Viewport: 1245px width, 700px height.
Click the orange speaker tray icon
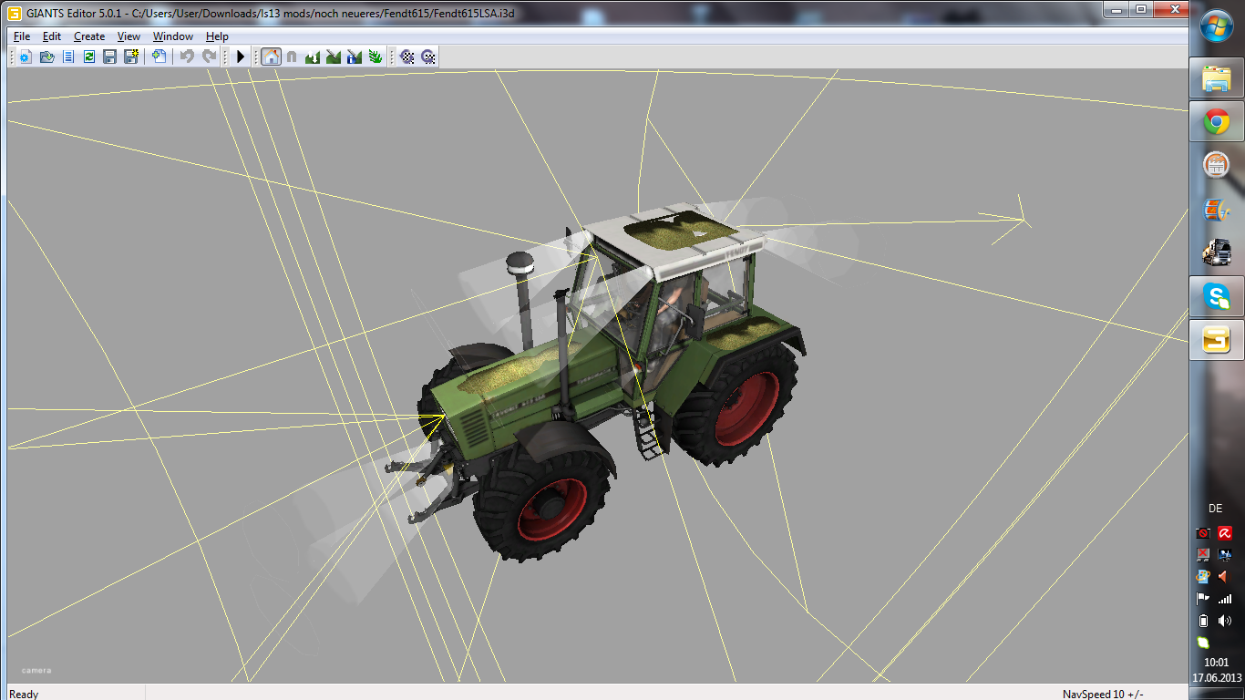coord(1226,577)
